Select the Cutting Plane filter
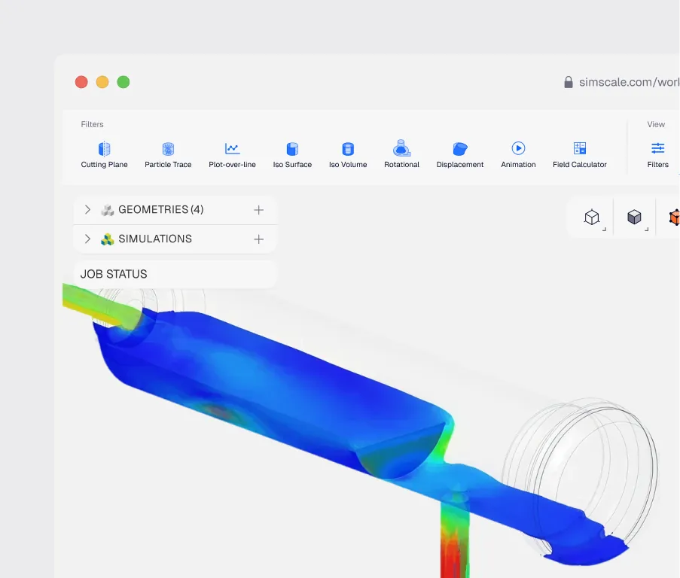 tap(104, 155)
